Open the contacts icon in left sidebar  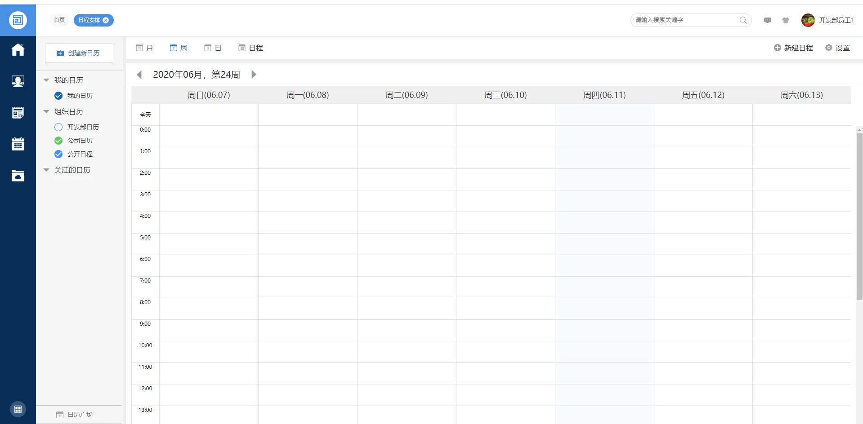point(18,81)
